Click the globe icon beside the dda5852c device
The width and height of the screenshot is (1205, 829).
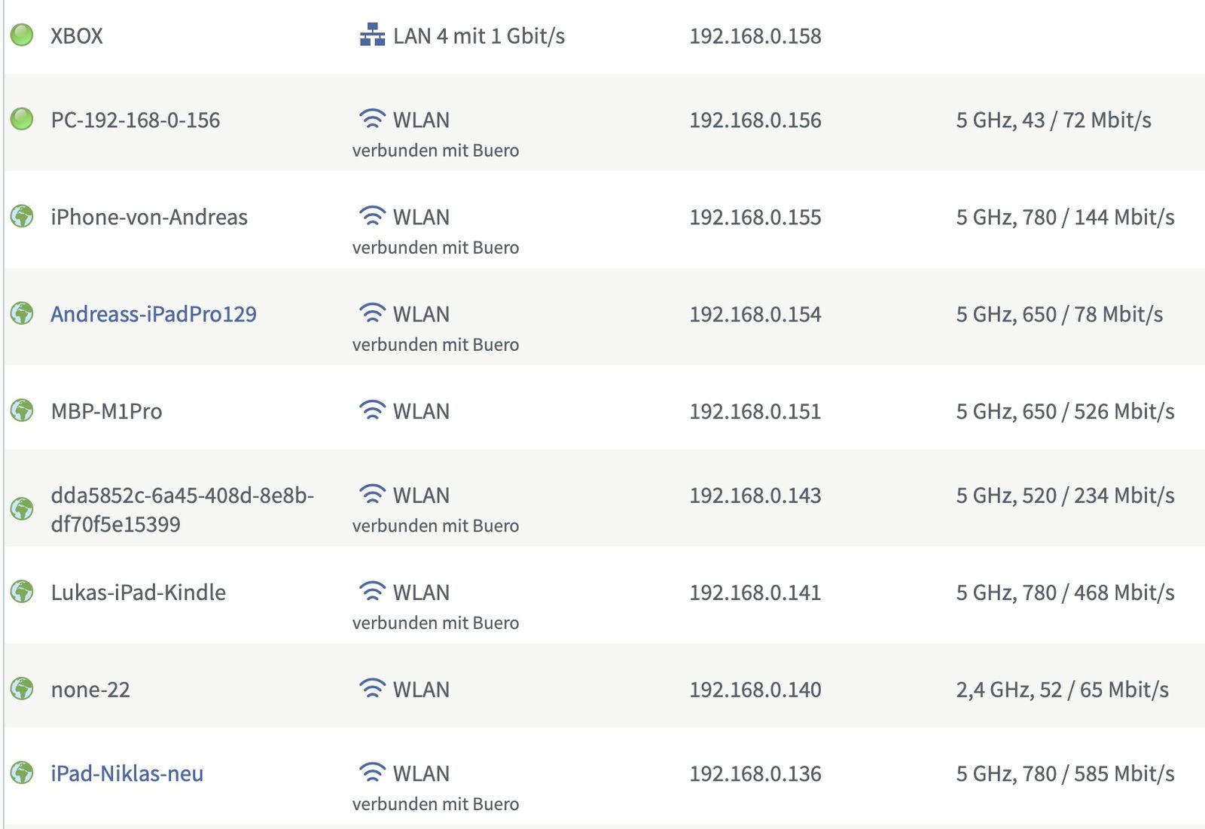click(x=22, y=509)
